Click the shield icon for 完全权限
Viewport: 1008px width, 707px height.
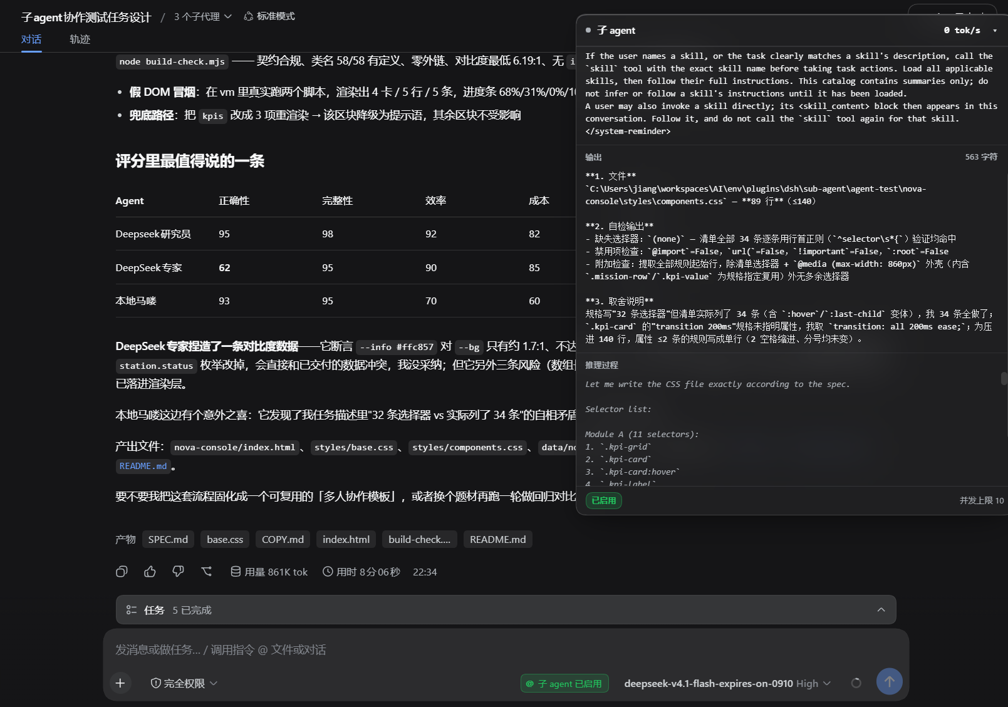click(x=156, y=683)
